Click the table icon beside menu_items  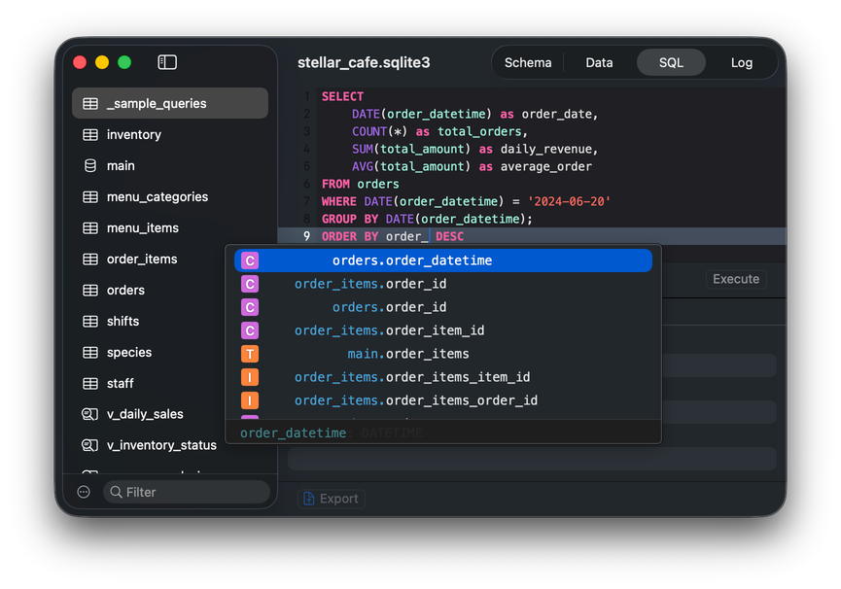point(90,228)
